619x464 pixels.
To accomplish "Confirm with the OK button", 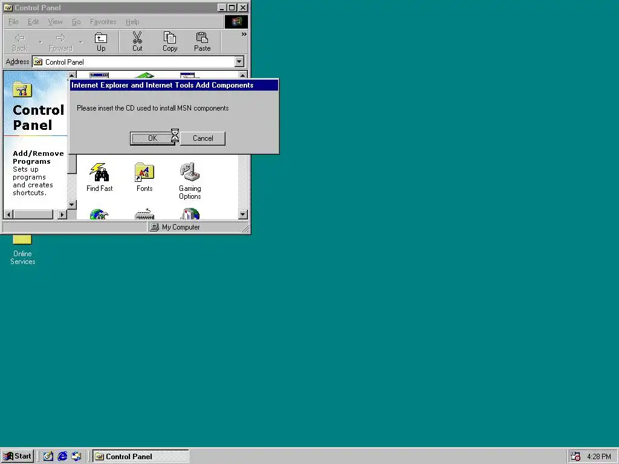I will pos(152,138).
